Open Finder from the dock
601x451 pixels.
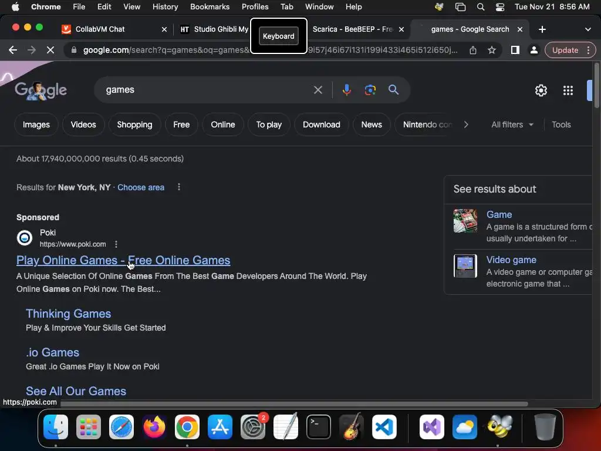point(56,427)
